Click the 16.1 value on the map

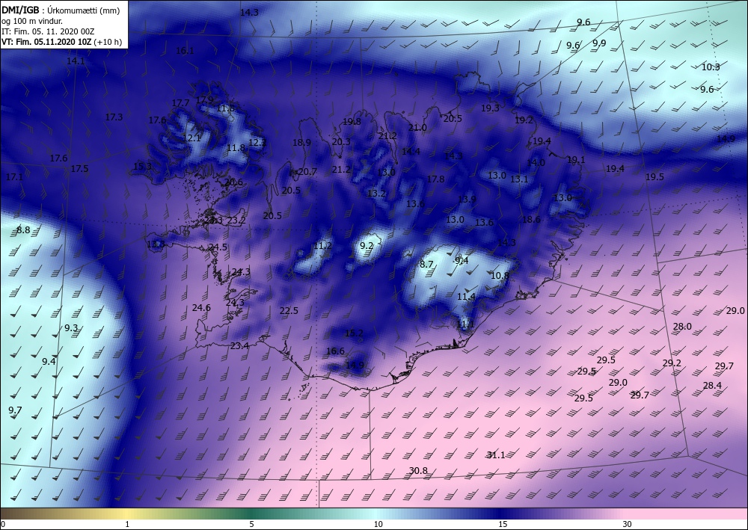tap(185, 51)
